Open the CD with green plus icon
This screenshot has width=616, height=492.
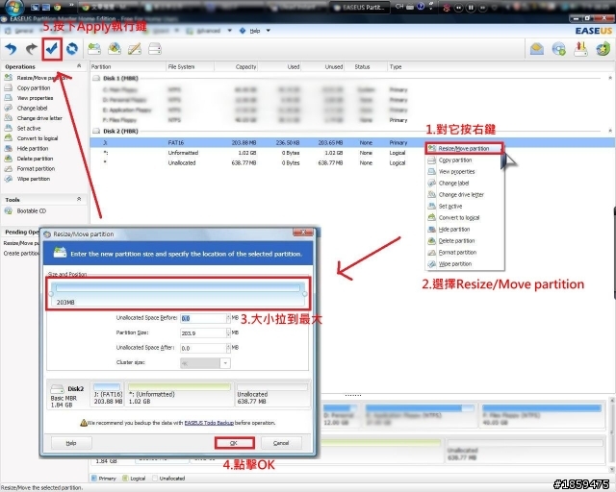pyautogui.click(x=558, y=49)
